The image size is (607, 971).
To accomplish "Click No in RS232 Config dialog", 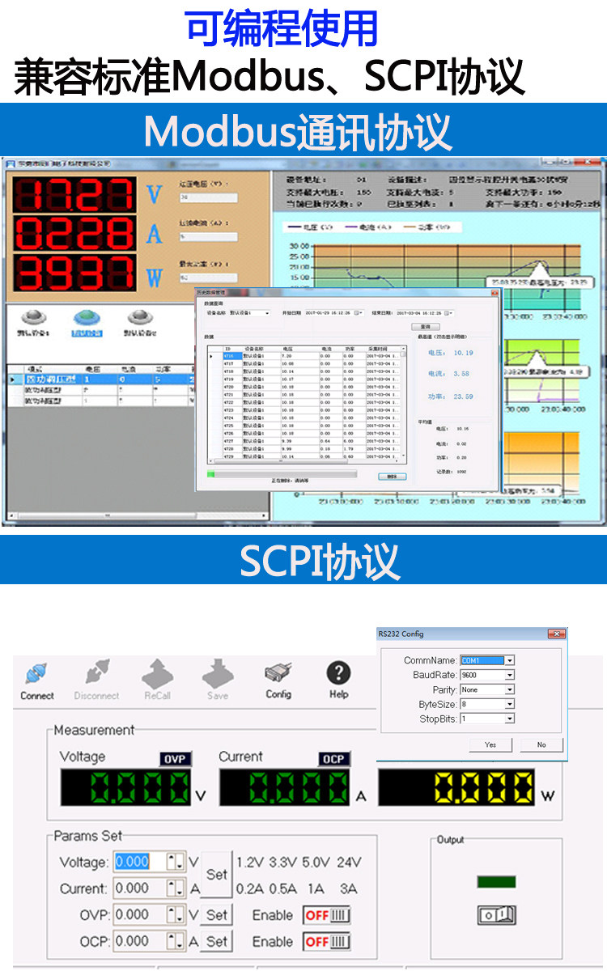I will (x=541, y=744).
